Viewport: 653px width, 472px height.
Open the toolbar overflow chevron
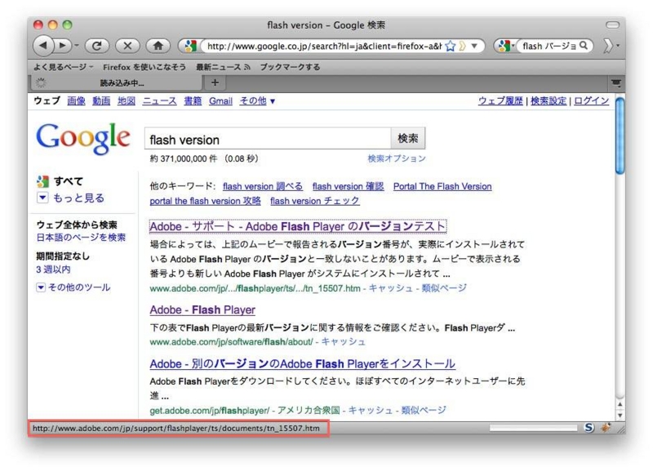click(x=608, y=46)
